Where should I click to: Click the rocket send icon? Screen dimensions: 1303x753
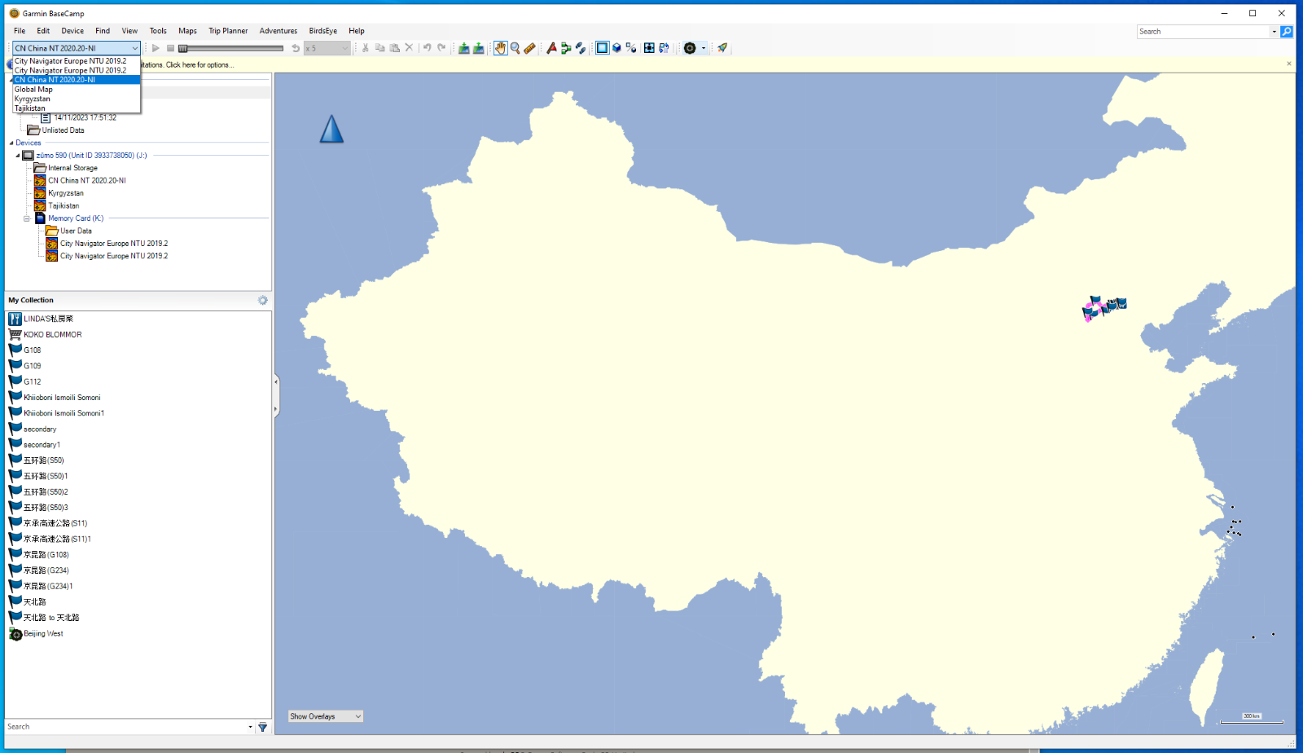722,48
